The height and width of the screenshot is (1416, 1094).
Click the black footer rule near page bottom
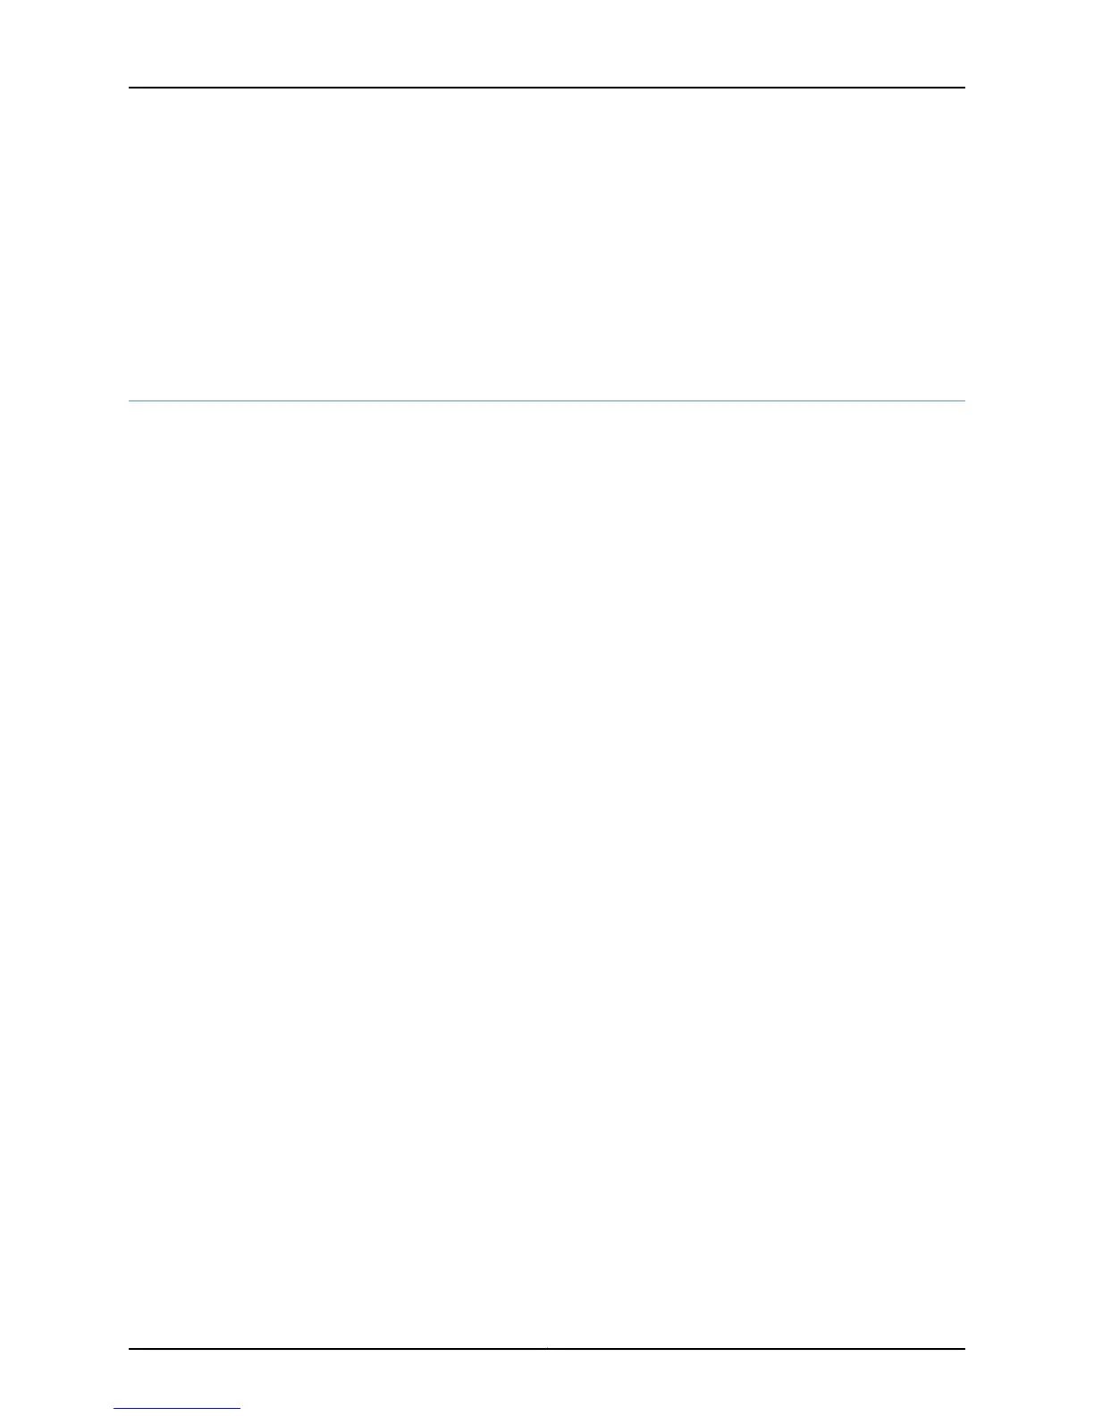(x=547, y=1349)
